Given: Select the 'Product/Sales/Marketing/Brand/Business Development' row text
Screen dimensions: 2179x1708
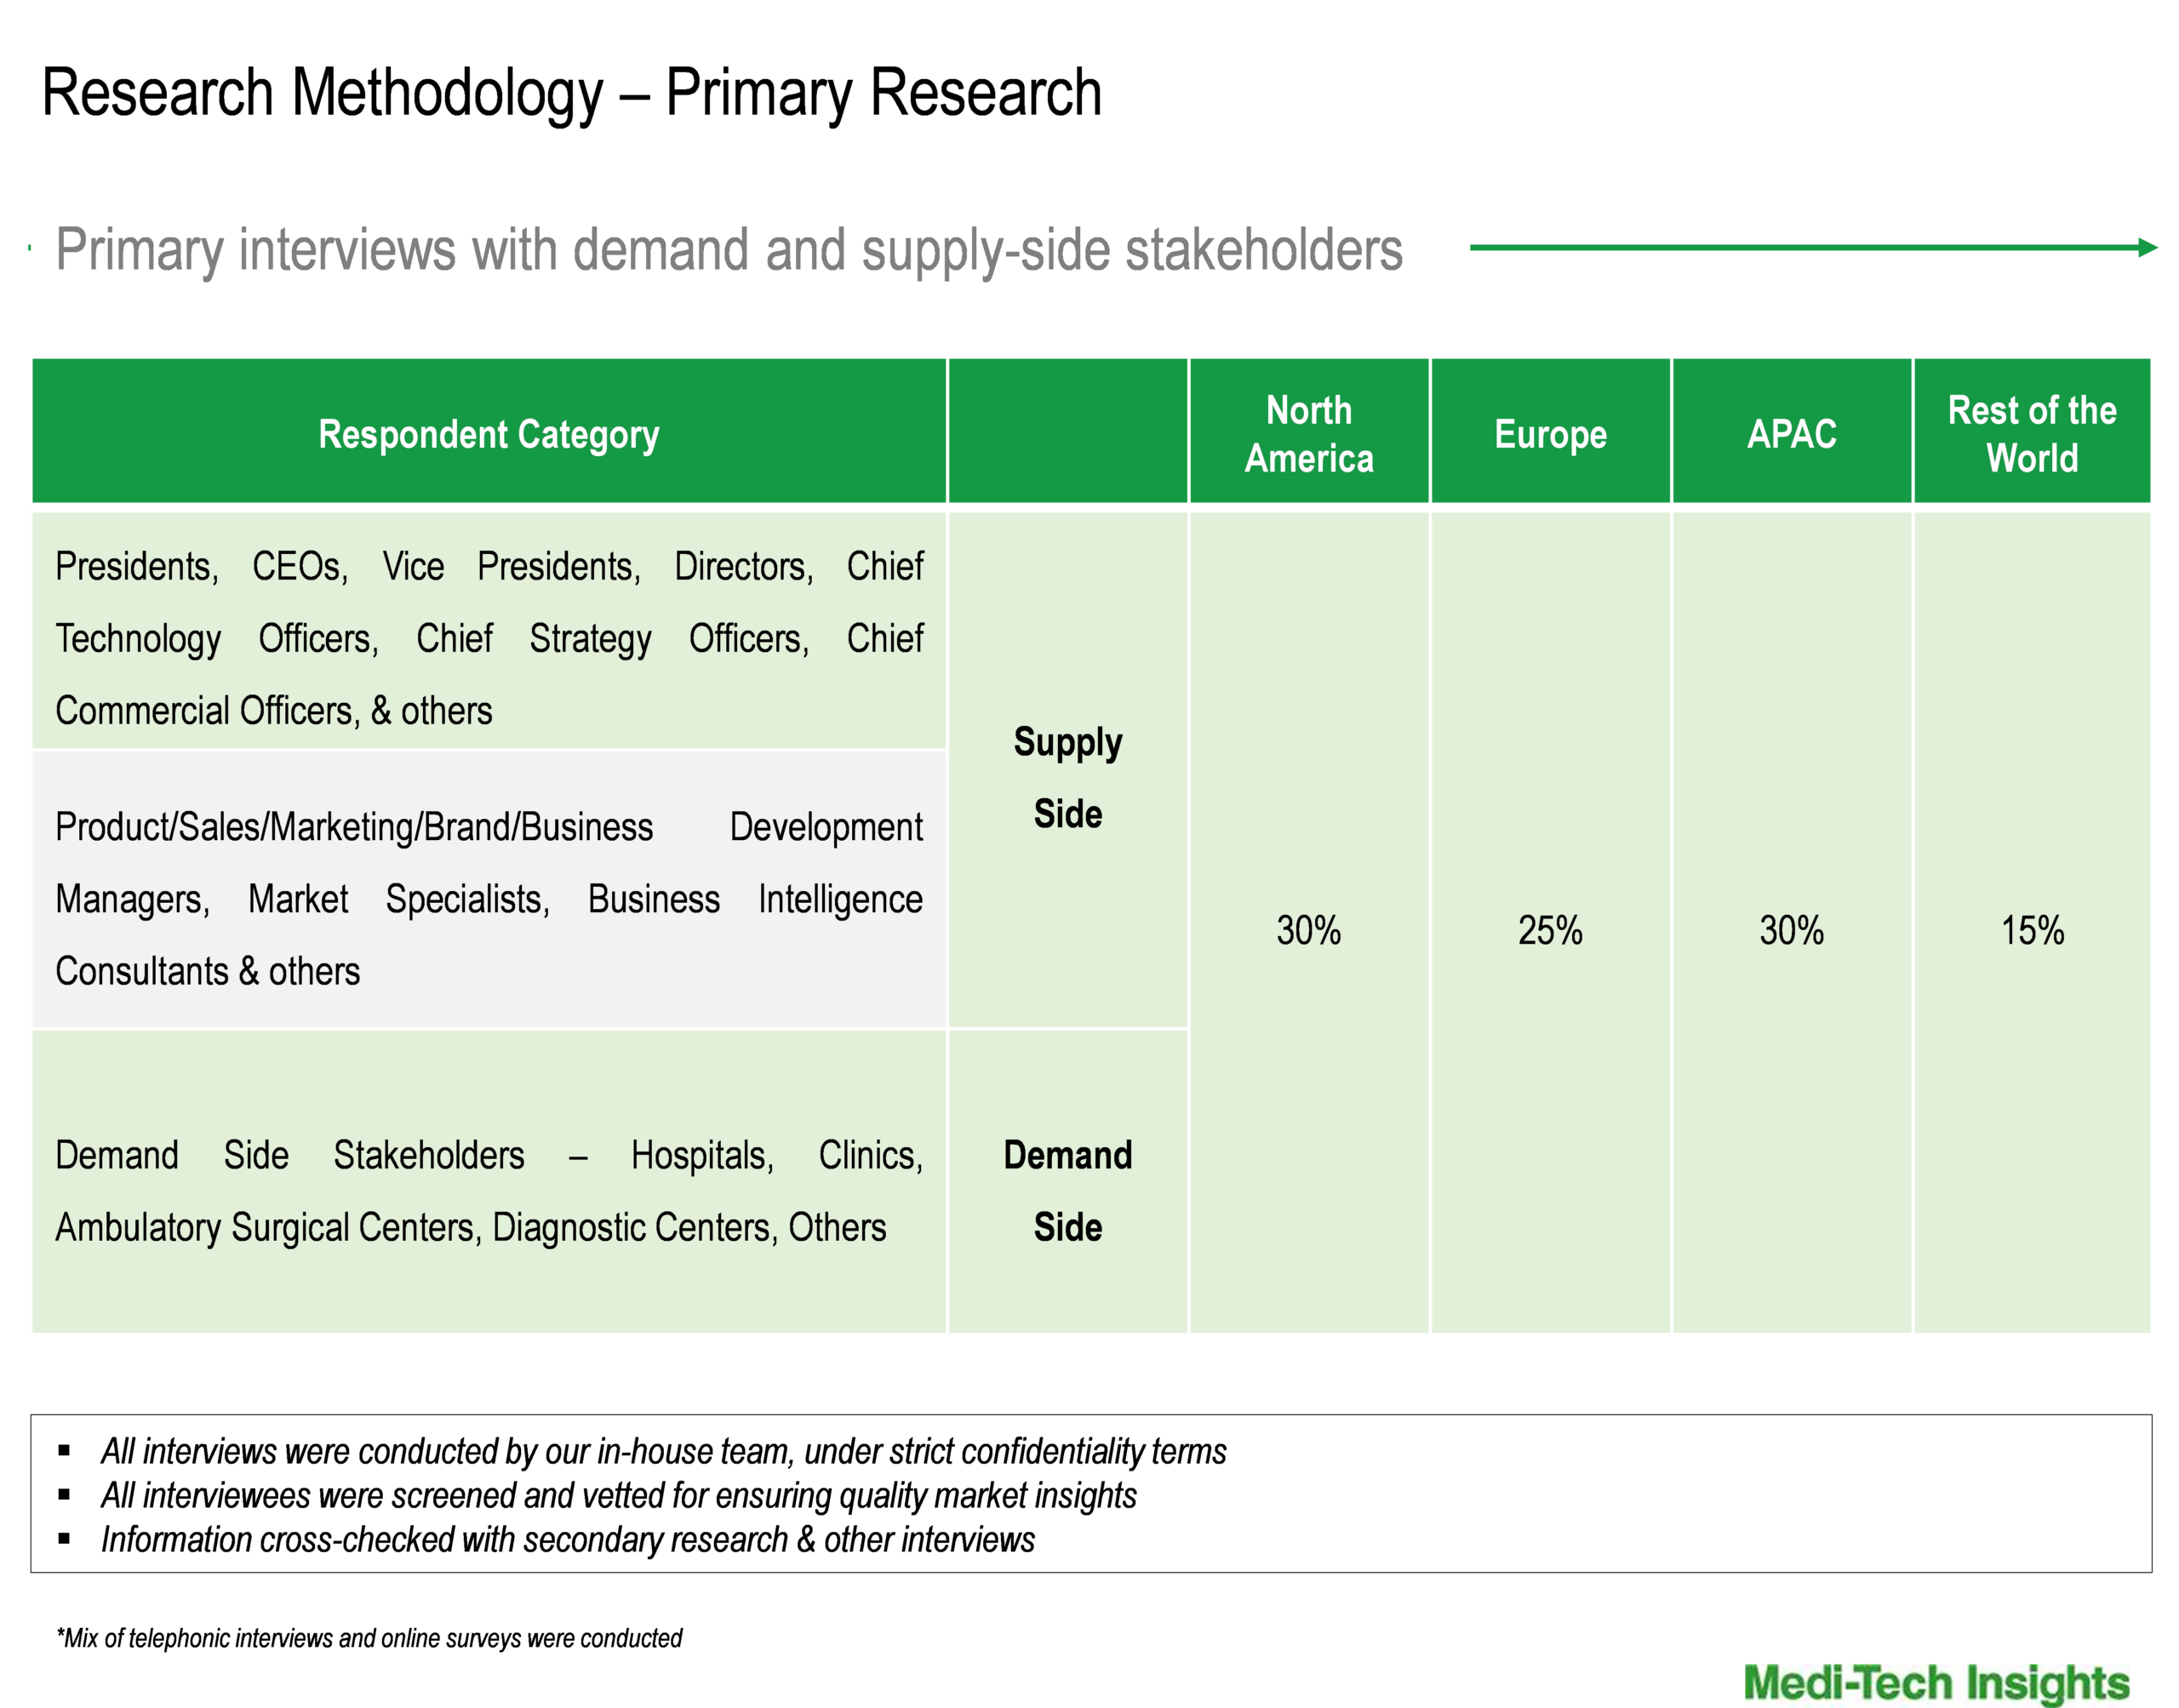Looking at the screenshot, I should click(489, 899).
